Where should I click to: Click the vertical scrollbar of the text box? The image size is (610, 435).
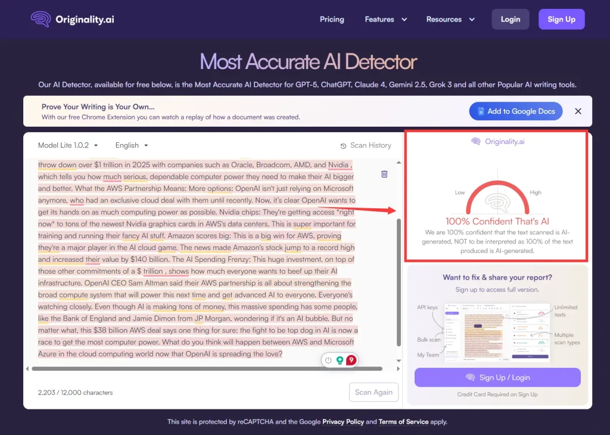point(399,280)
